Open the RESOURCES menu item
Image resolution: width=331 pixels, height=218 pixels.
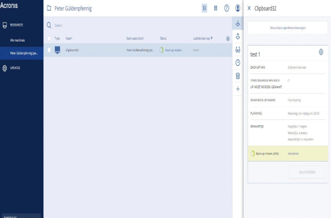pos(16,25)
